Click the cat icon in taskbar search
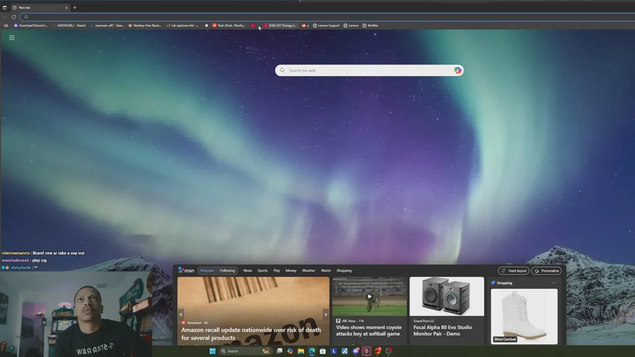This screenshot has width=635, height=357. [x=266, y=351]
